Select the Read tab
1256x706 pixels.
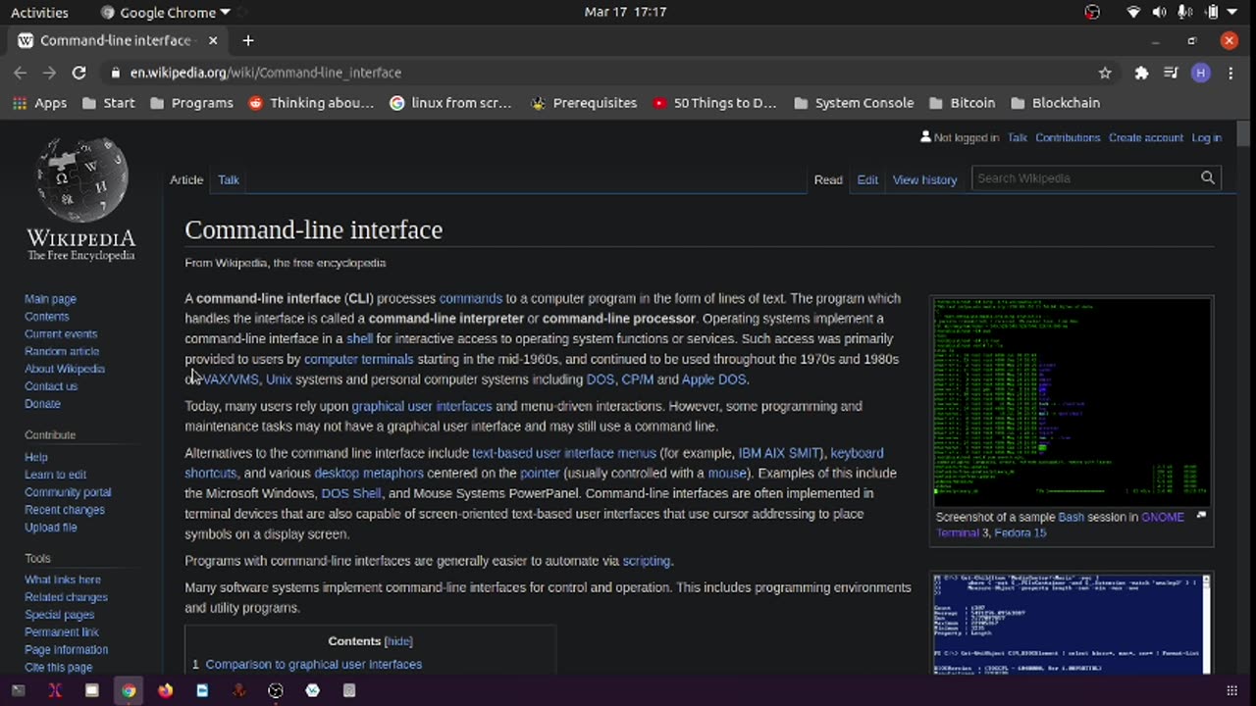click(828, 179)
